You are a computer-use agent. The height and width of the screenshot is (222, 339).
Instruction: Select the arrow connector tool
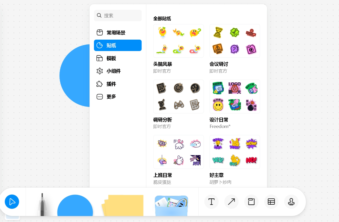pyautogui.click(x=231, y=202)
